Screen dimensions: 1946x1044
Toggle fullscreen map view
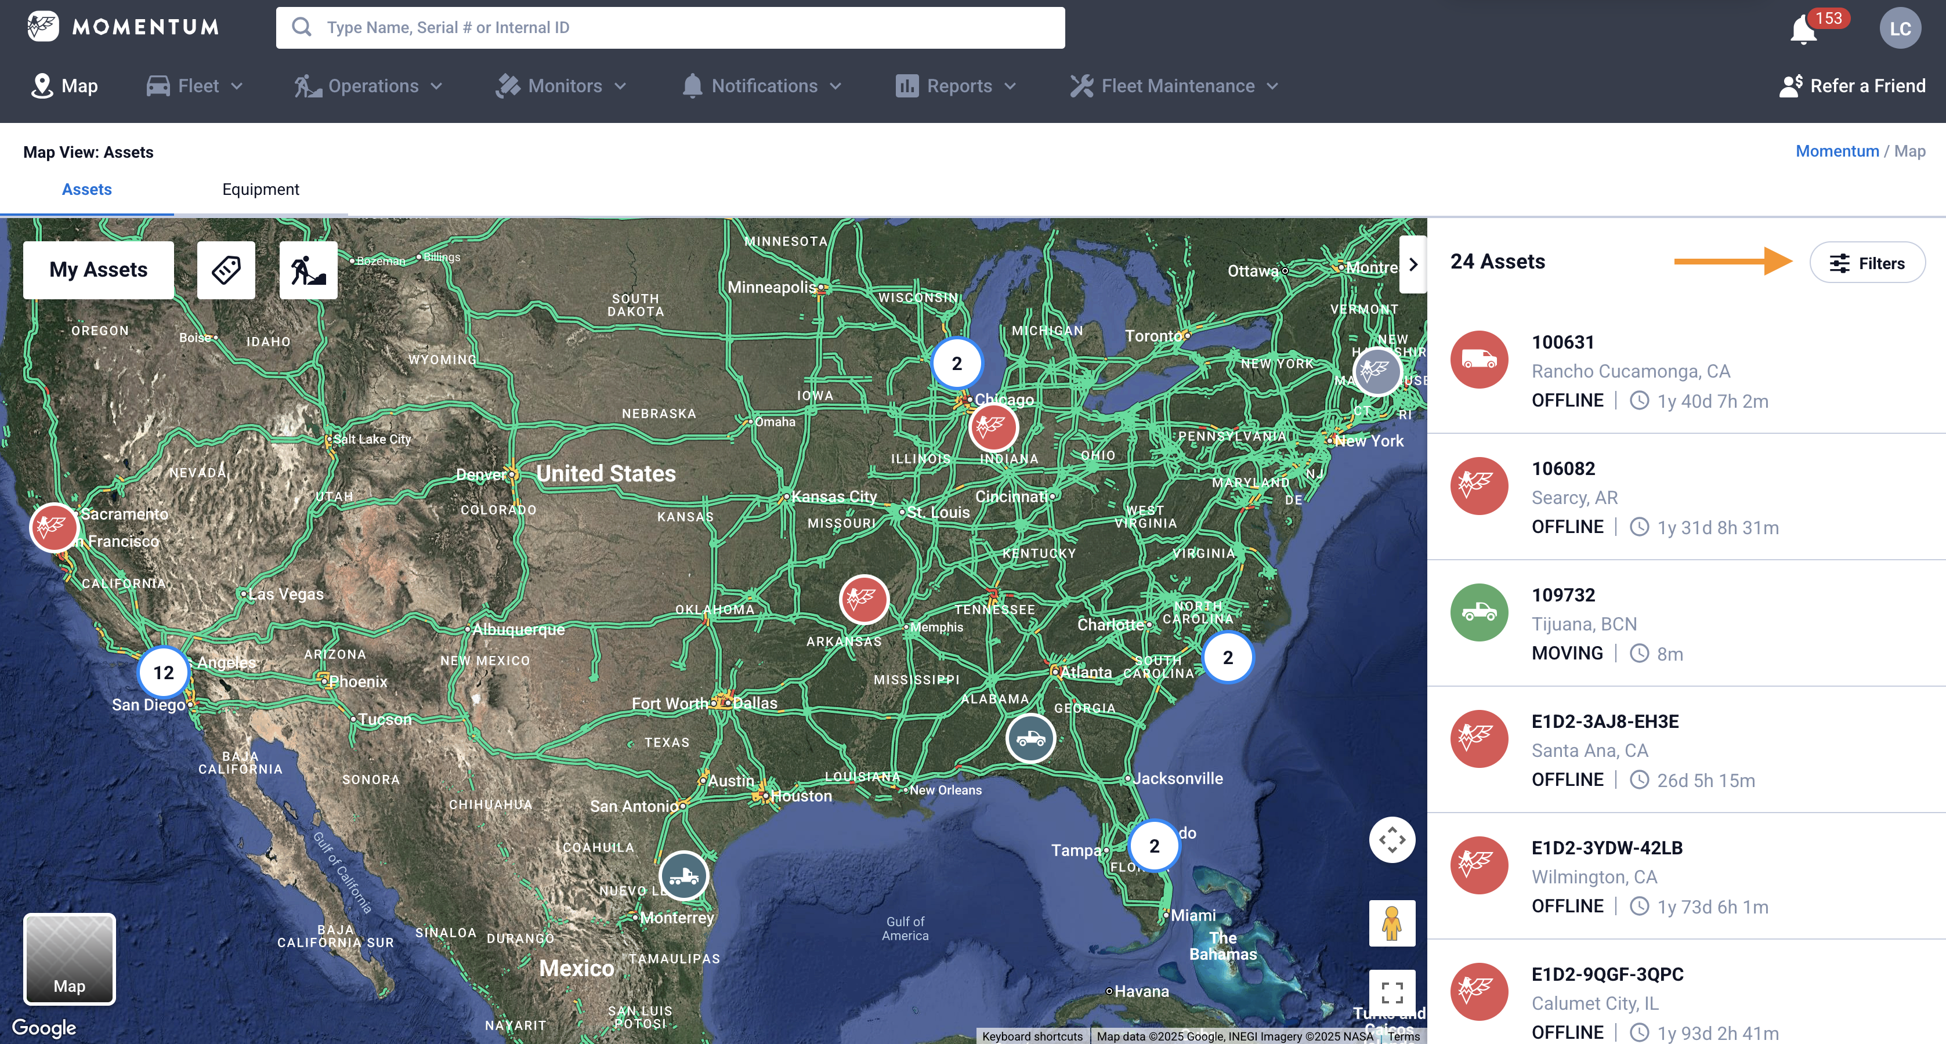(x=1391, y=991)
